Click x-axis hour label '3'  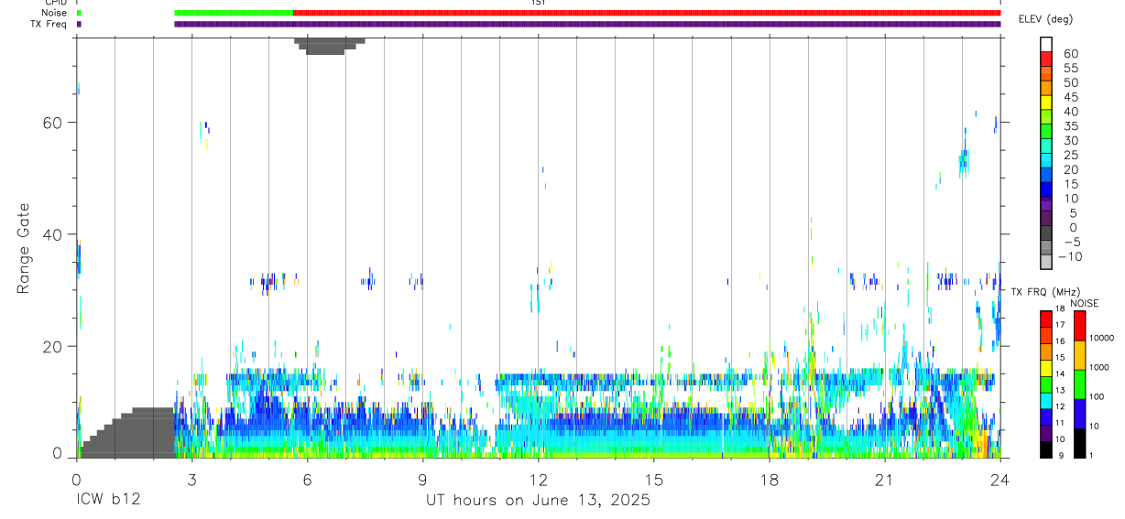pos(191,479)
